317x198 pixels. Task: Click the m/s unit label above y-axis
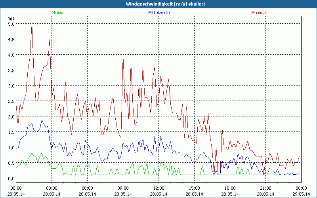tap(11, 18)
